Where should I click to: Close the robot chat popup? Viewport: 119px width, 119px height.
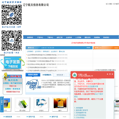coord(112,74)
